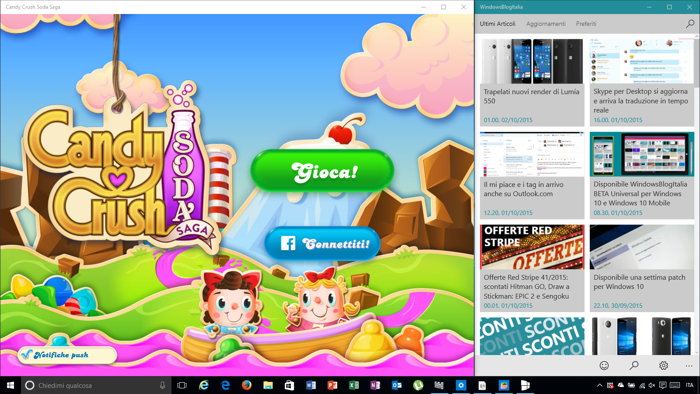Viewport: 700px width, 394px height.
Task: Switch to WindowsBlogItalia taskbar icon
Action: click(x=525, y=385)
